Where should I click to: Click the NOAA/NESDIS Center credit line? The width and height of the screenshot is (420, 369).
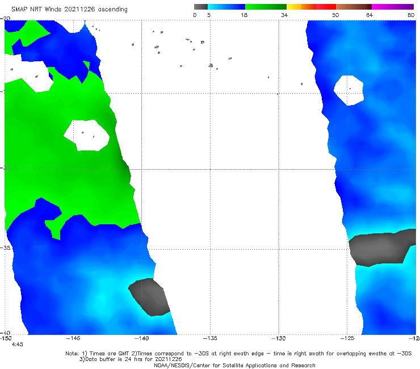pyautogui.click(x=234, y=365)
